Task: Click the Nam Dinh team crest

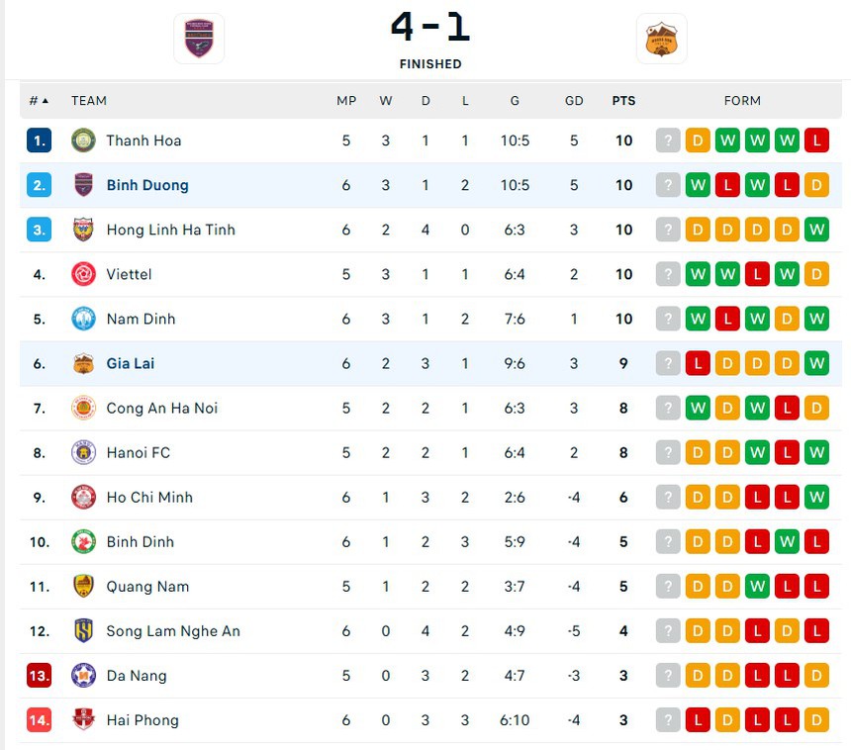Action: click(83, 319)
